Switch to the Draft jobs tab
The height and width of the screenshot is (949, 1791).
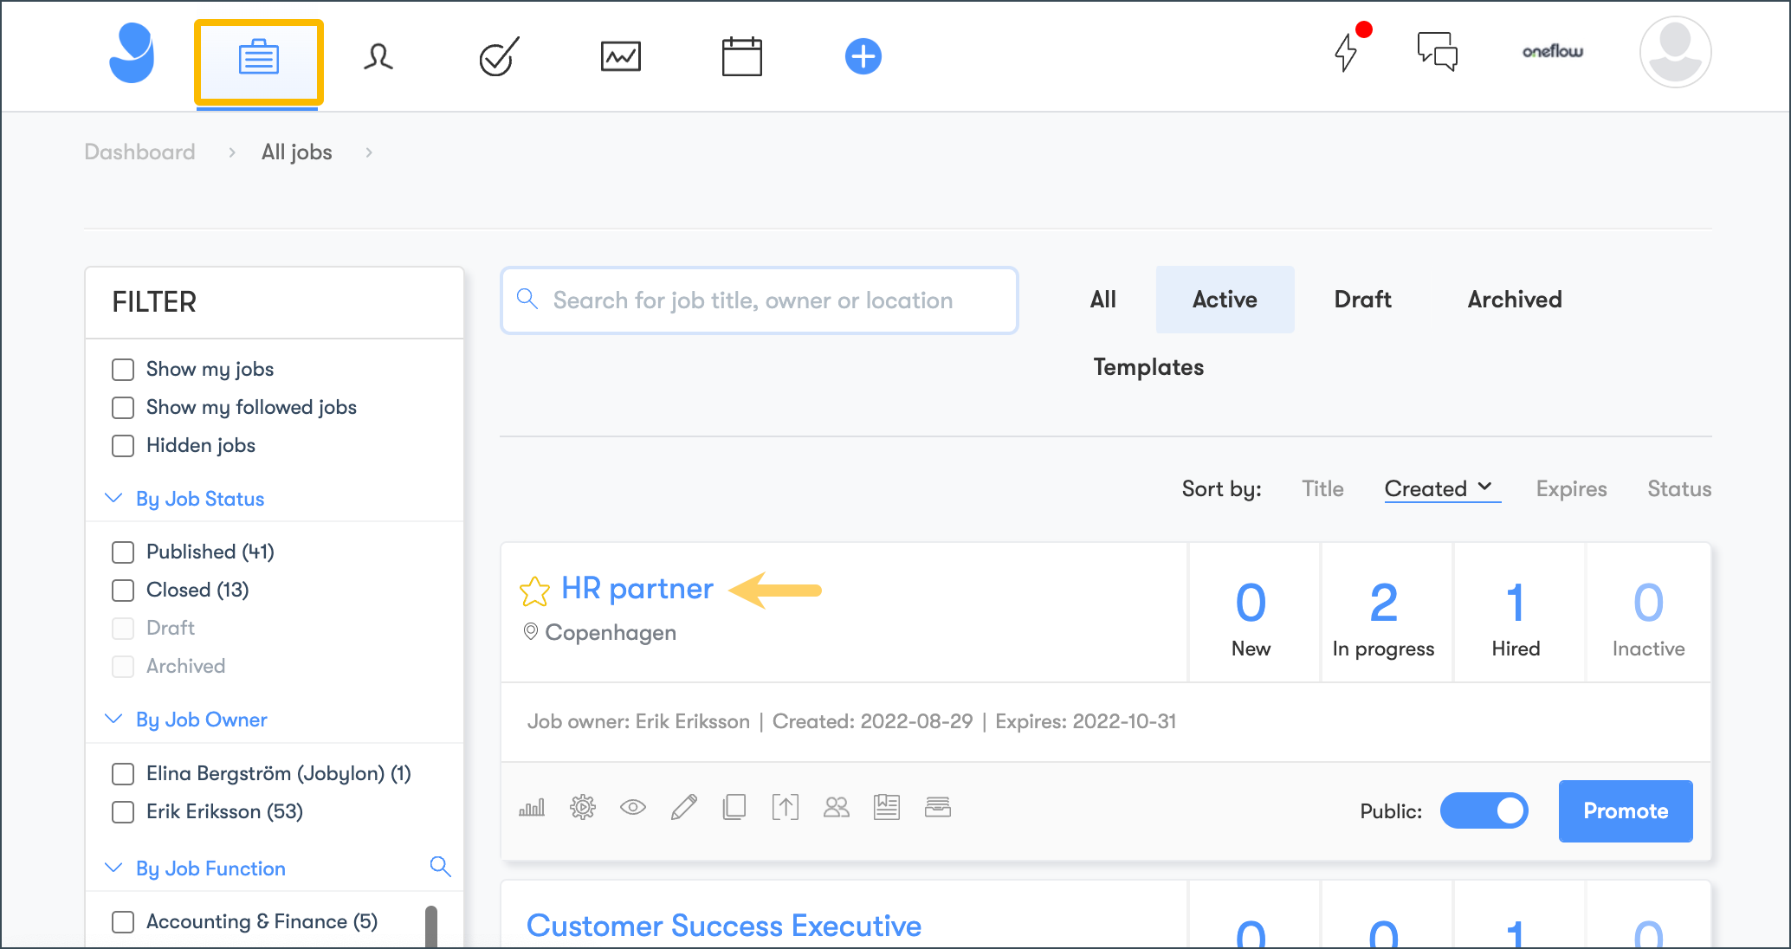pyautogui.click(x=1362, y=300)
